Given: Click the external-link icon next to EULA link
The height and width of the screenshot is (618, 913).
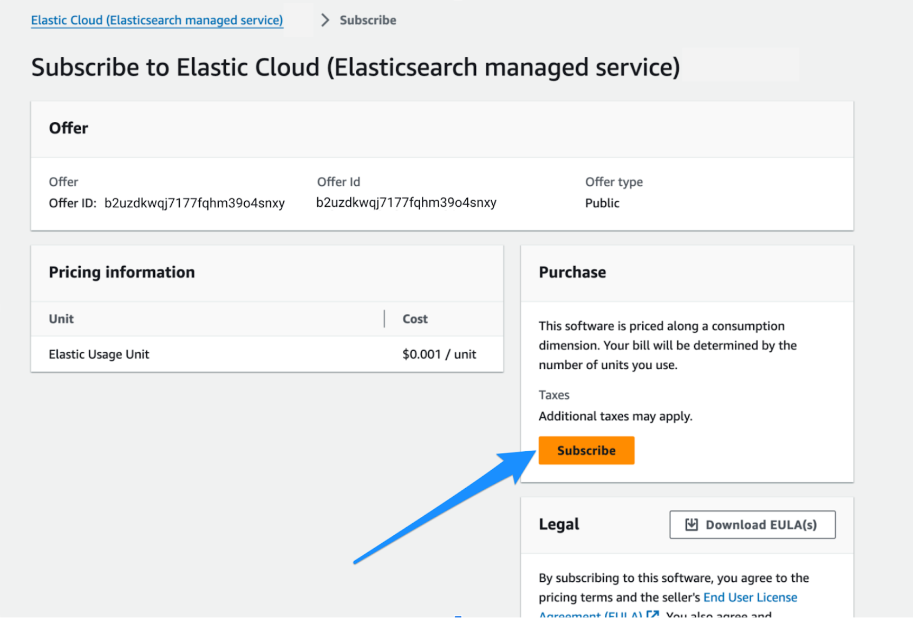Looking at the screenshot, I should point(653,614).
